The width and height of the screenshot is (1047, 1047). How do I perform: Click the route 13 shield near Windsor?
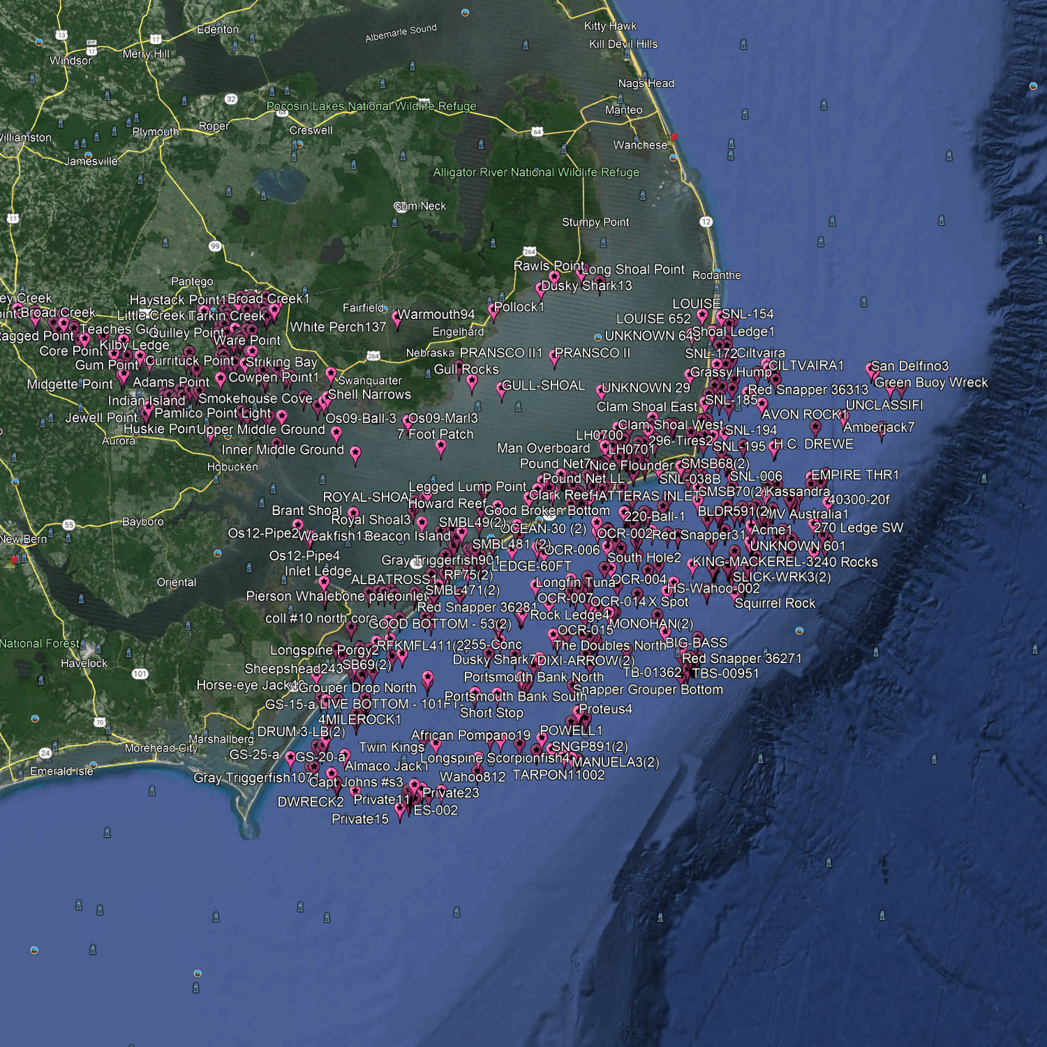[x=61, y=35]
